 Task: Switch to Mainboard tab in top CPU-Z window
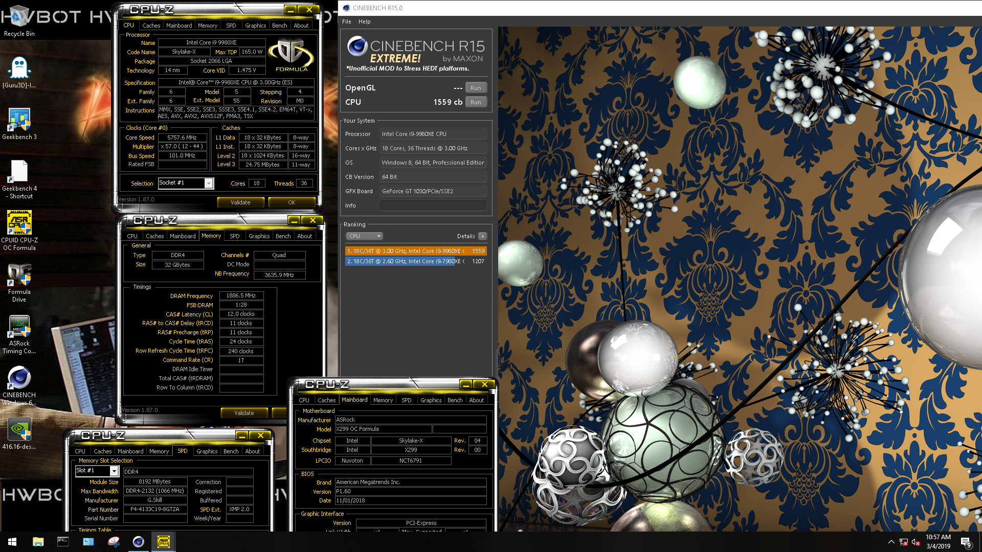tap(179, 26)
